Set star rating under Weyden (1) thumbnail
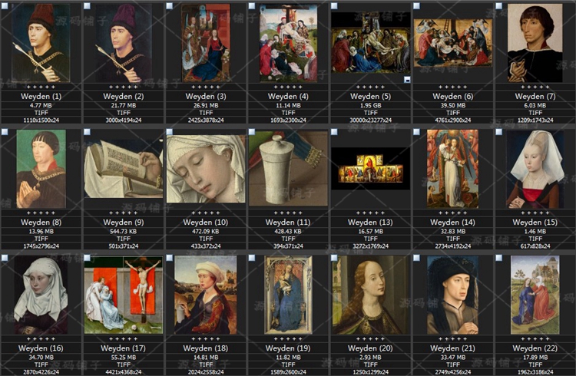The width and height of the screenshot is (576, 376). click(x=41, y=87)
